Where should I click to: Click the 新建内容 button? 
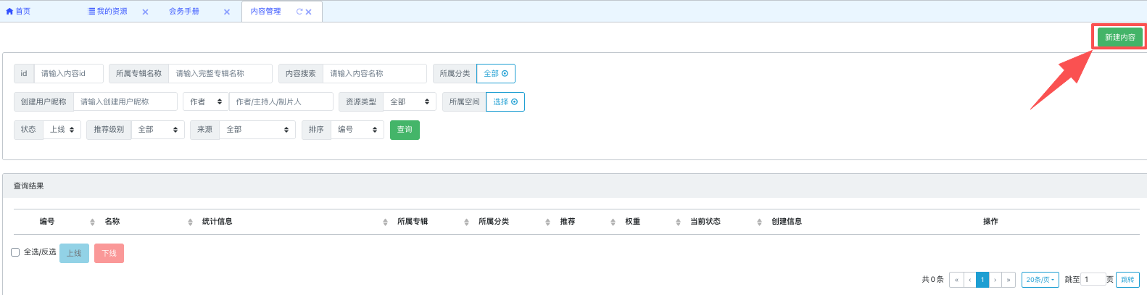click(1119, 37)
